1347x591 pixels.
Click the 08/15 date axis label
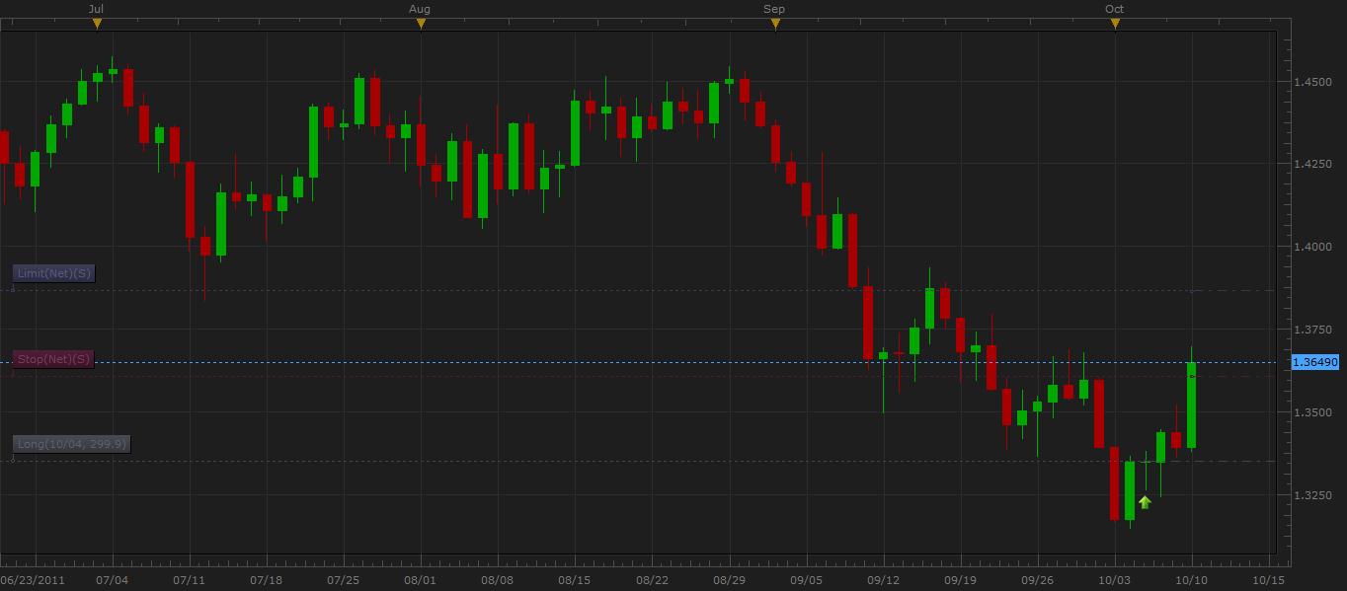(x=575, y=580)
